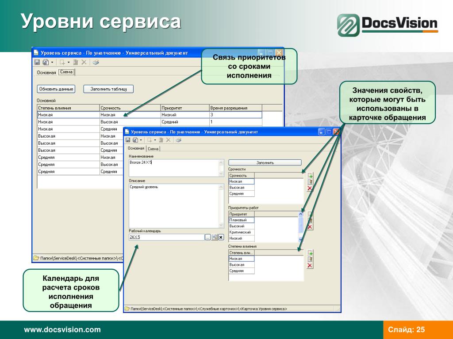Click save disk icon in back window toolbar
The image size is (453, 339).
pyautogui.click(x=37, y=62)
